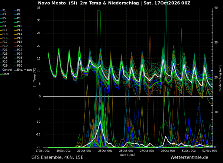Select the P27 legend label
The height and width of the screenshot is (163, 223).
(4, 62)
